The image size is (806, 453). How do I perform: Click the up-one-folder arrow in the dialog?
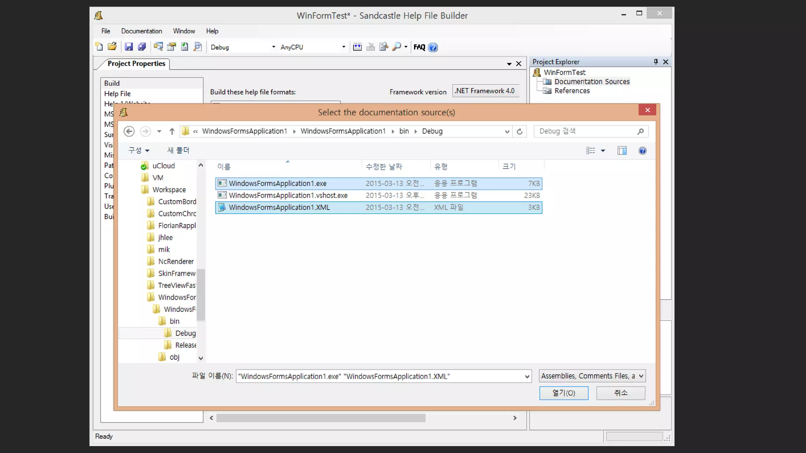tap(172, 131)
